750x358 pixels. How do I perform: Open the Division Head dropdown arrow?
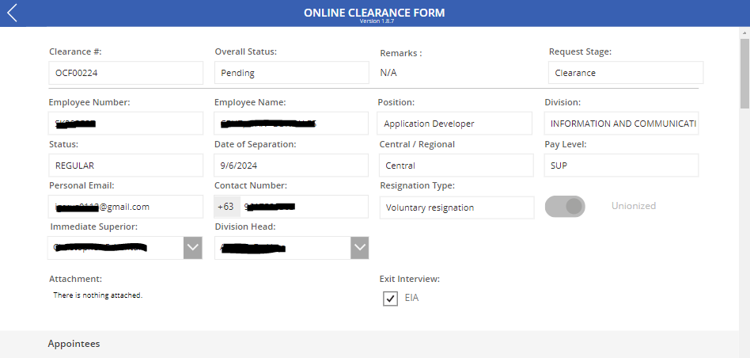point(359,248)
